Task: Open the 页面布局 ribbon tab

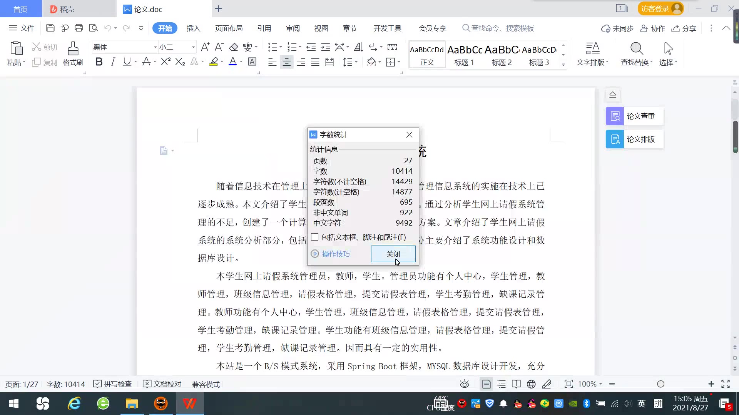Action: click(229, 28)
